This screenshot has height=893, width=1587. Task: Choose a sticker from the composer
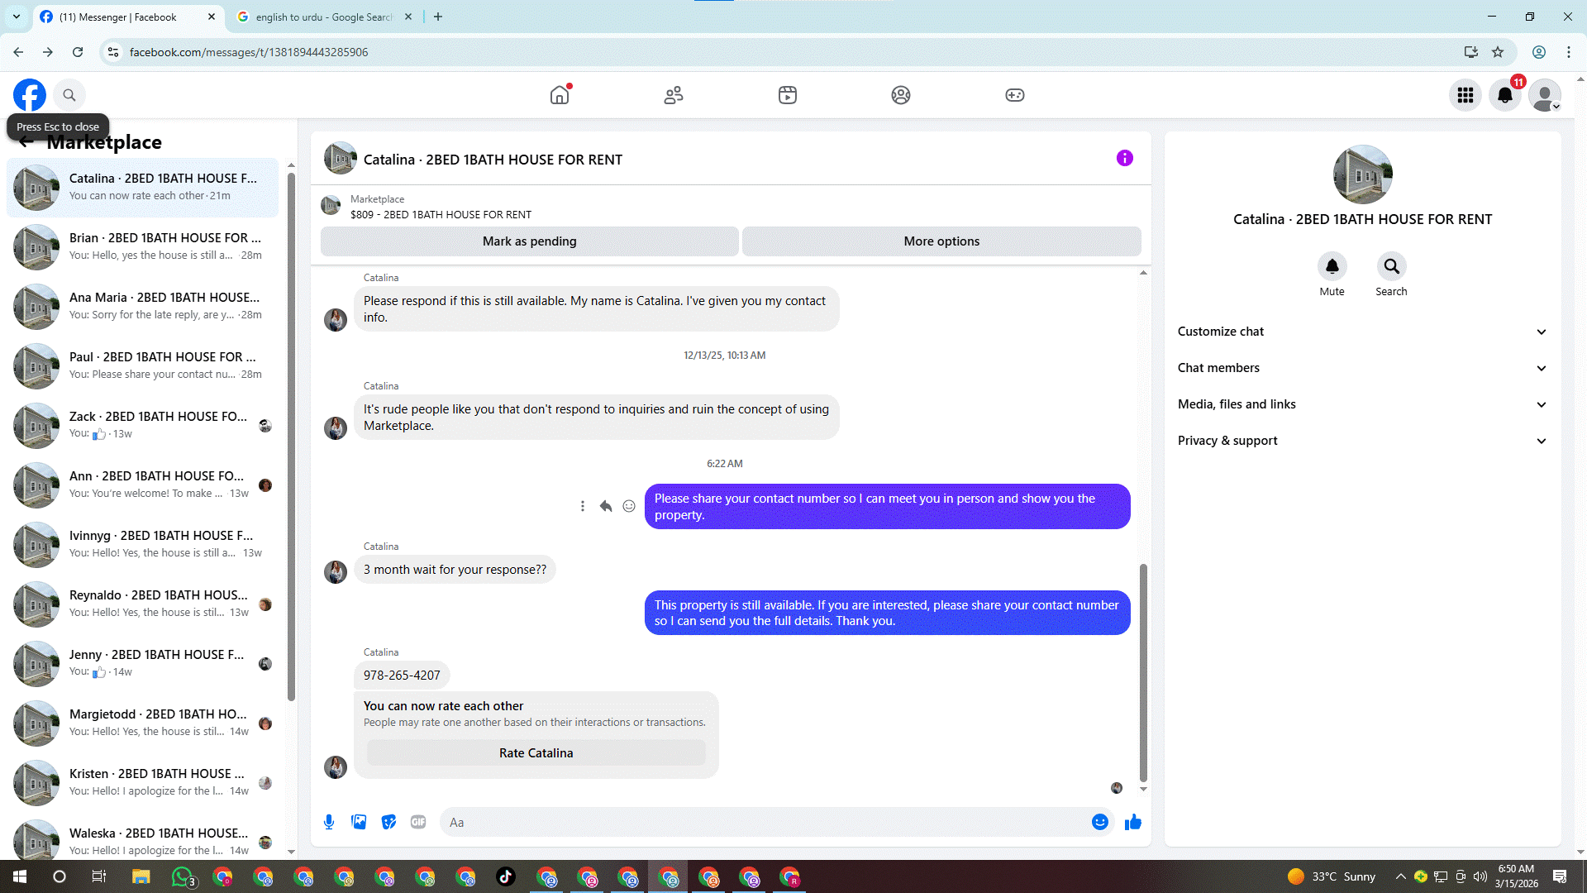[x=388, y=822]
